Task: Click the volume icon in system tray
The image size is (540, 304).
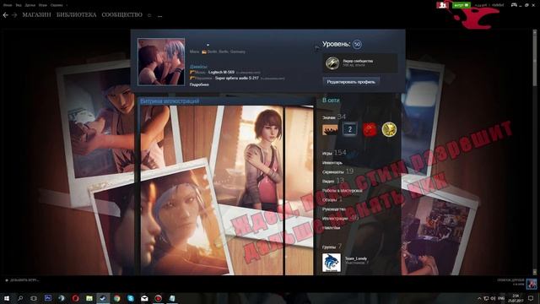Action: (493, 298)
